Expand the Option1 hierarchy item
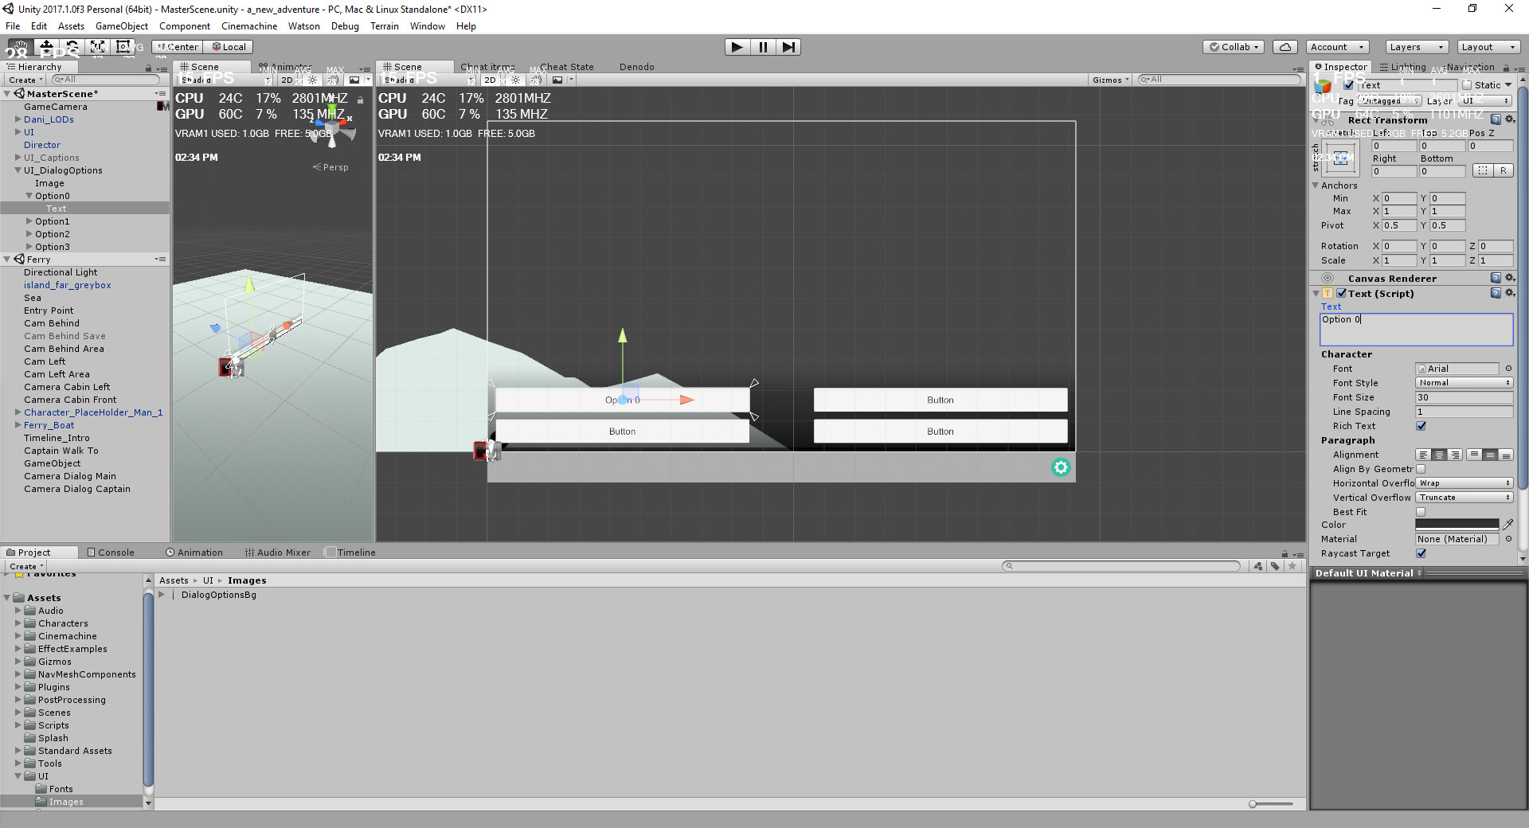Screen dimensions: 1529x828 pos(29,221)
